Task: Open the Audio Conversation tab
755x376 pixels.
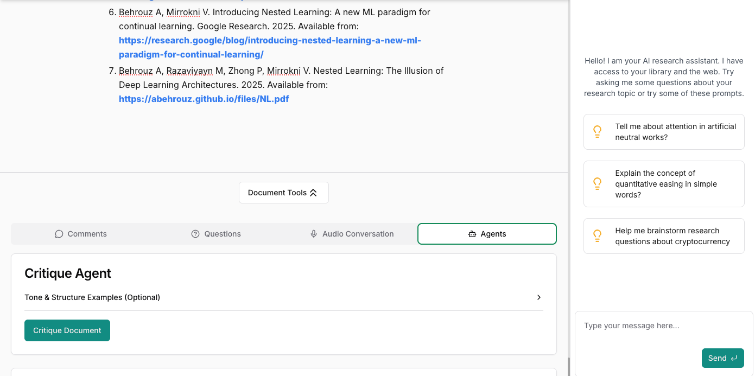Action: click(352, 234)
